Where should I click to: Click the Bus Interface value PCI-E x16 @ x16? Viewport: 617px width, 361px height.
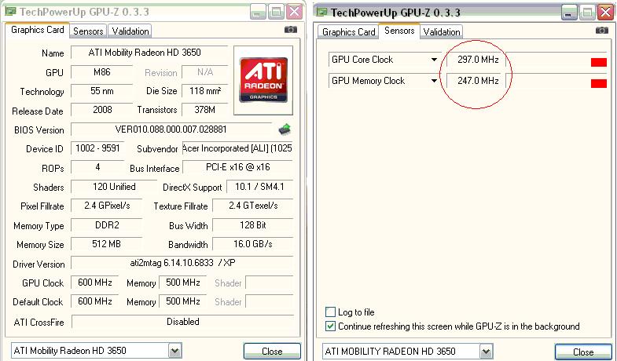pos(237,167)
